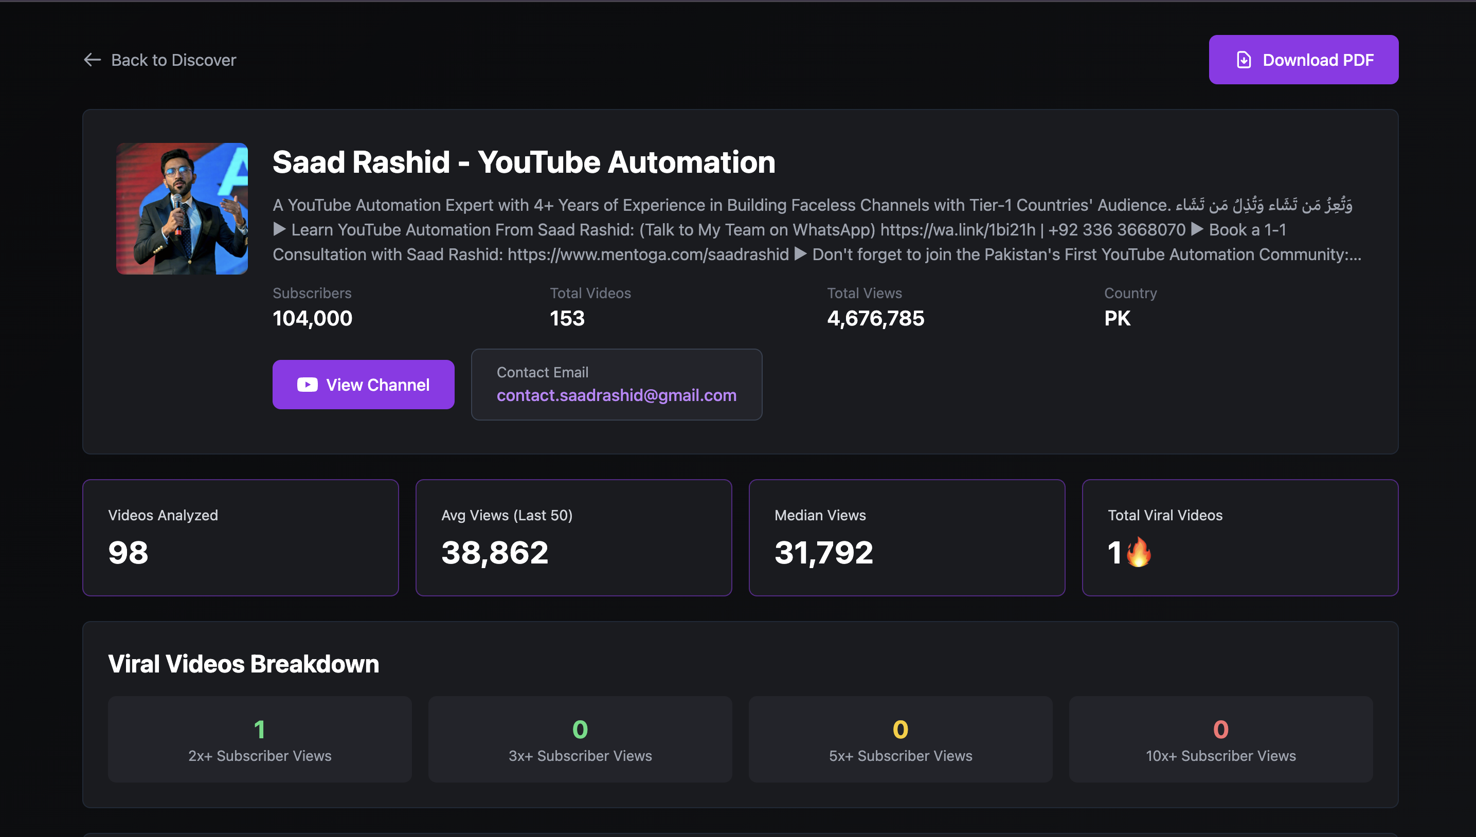Click contact.saadrashid@gmail.com email link
The image size is (1476, 837).
pos(616,395)
